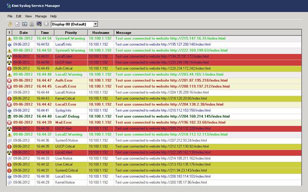Open the View menu
The height and width of the screenshot is (192, 308).
[29, 16]
